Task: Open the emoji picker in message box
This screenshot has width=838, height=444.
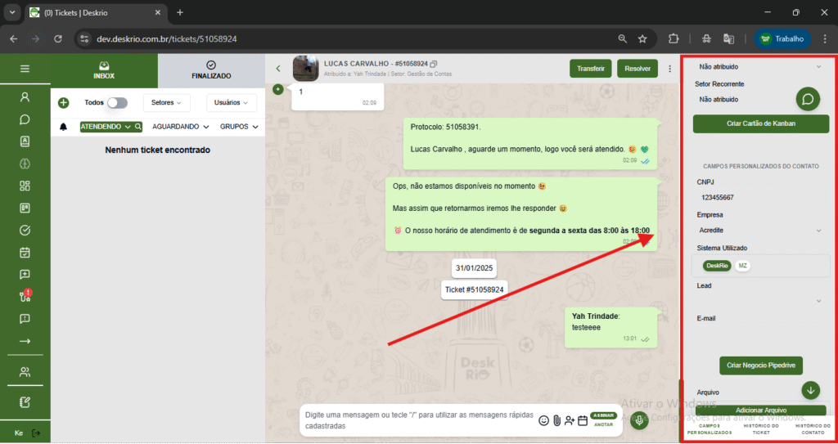Action: coord(543,420)
